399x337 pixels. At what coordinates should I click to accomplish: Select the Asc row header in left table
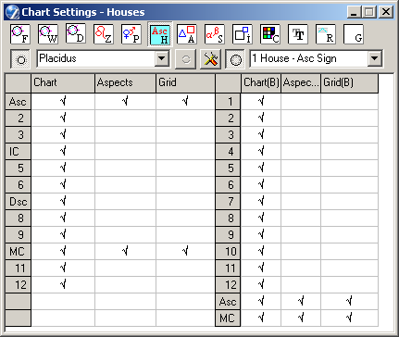(19, 102)
